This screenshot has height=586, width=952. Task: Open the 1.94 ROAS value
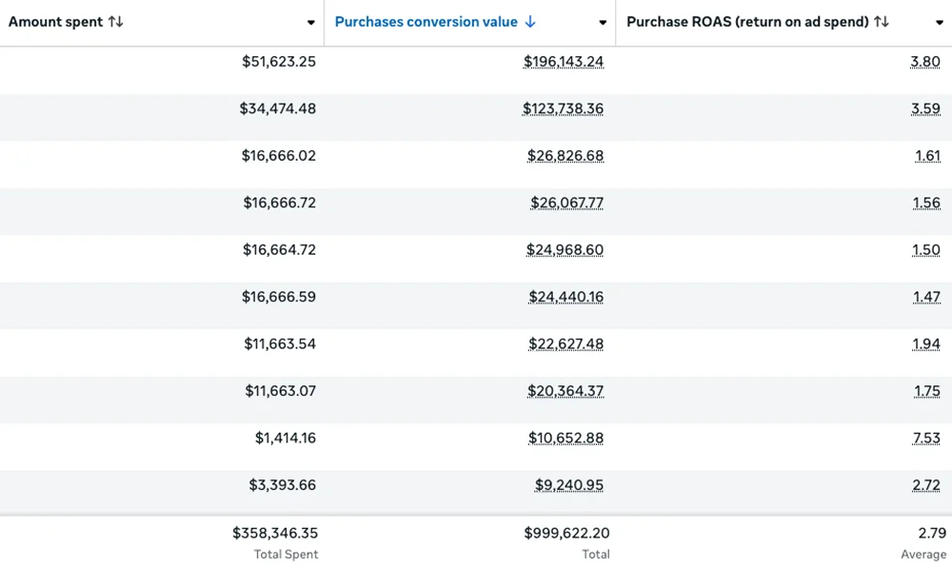[925, 344]
